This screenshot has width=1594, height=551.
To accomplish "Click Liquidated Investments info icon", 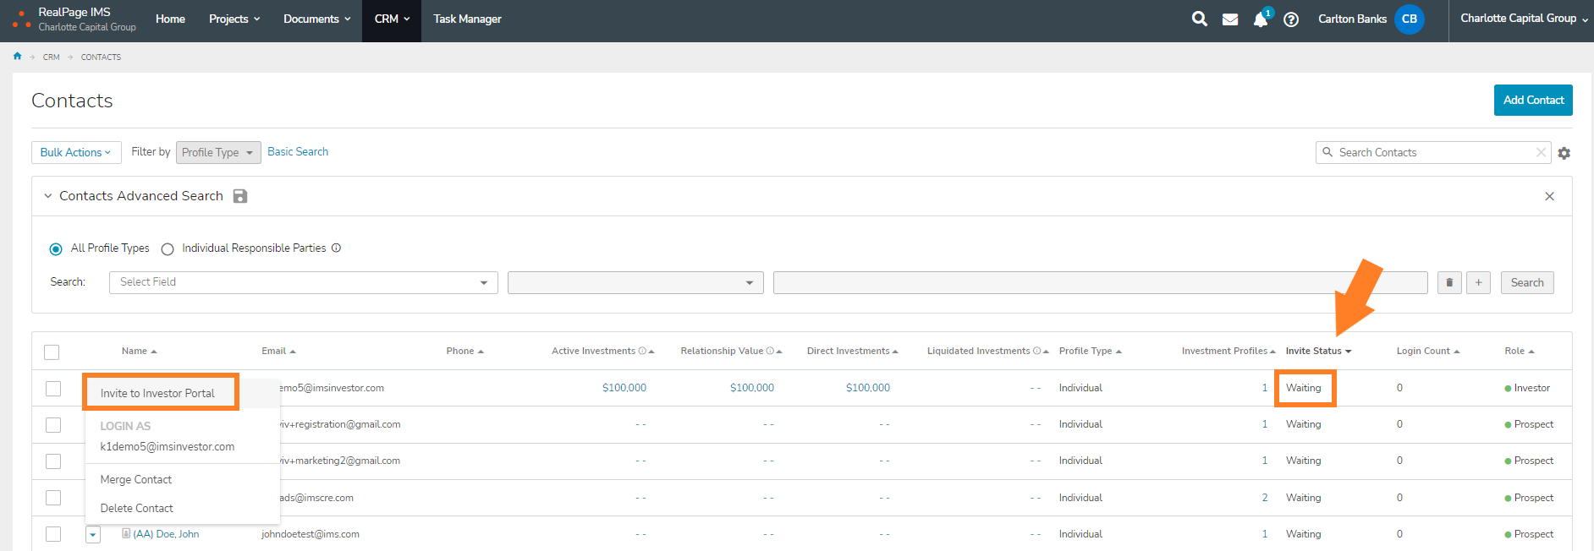I will point(1037,351).
